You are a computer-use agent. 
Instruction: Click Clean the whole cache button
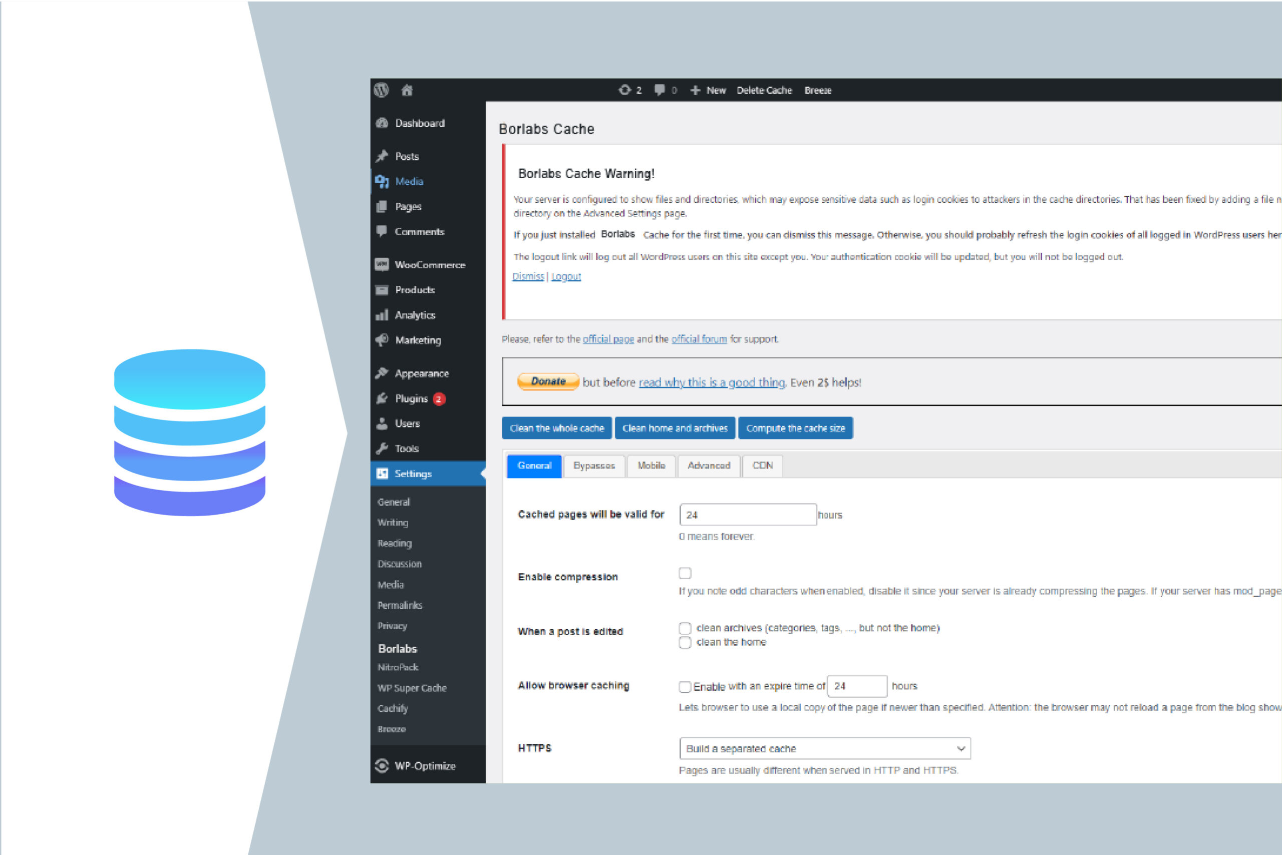click(557, 428)
